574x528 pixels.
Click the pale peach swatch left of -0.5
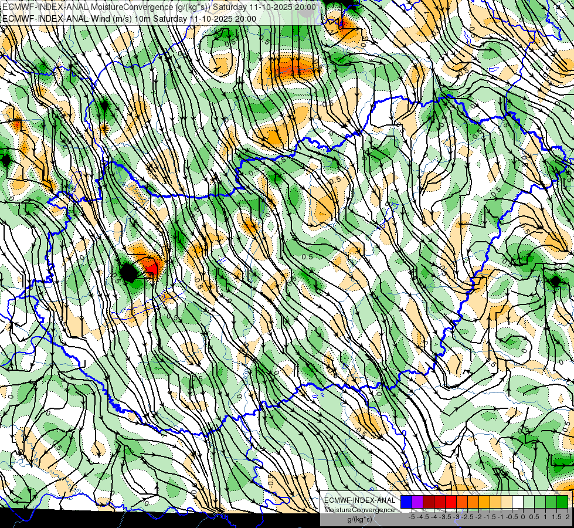click(x=507, y=502)
